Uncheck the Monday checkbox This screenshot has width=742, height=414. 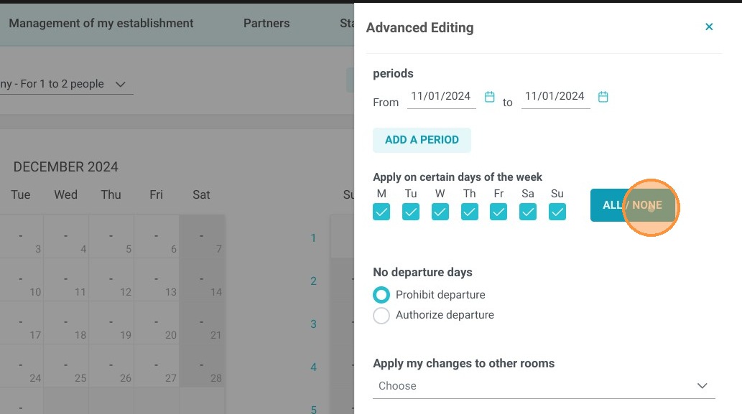click(381, 212)
